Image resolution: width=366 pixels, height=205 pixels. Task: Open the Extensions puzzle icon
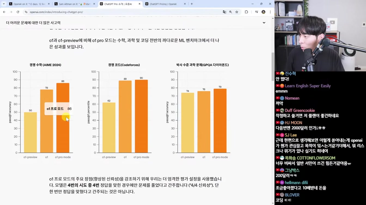pyautogui.click(x=246, y=12)
